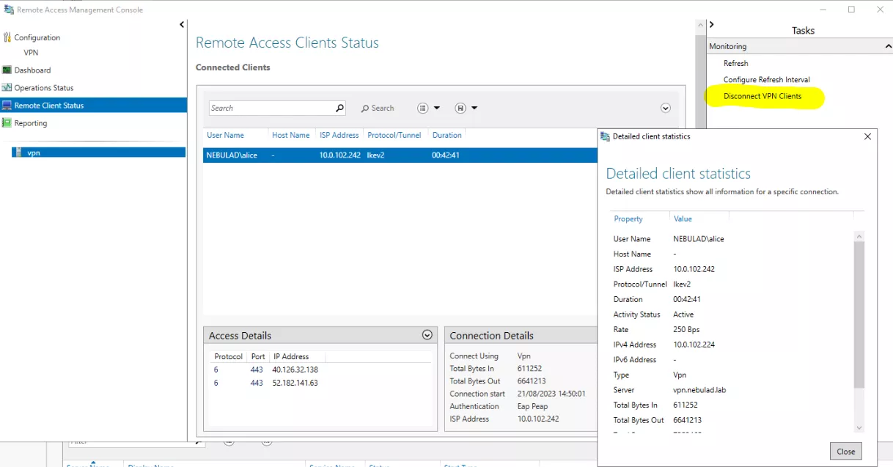
Task: Select VPN under Configuration
Action: tap(31, 53)
